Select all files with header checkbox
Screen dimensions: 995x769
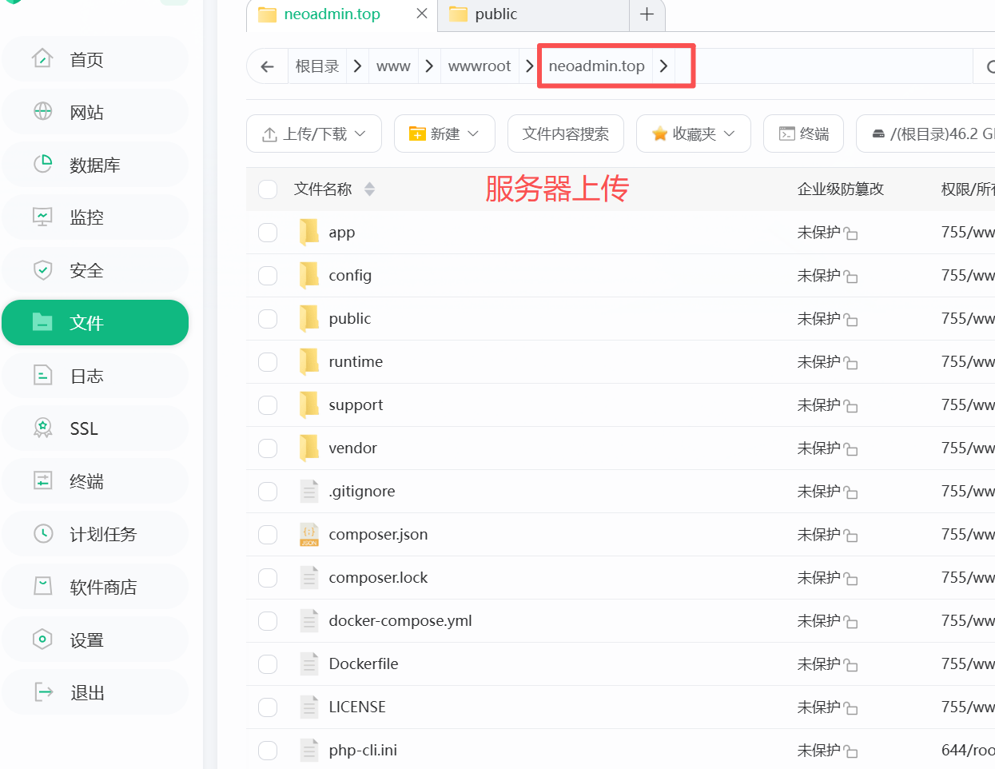pyautogui.click(x=268, y=189)
